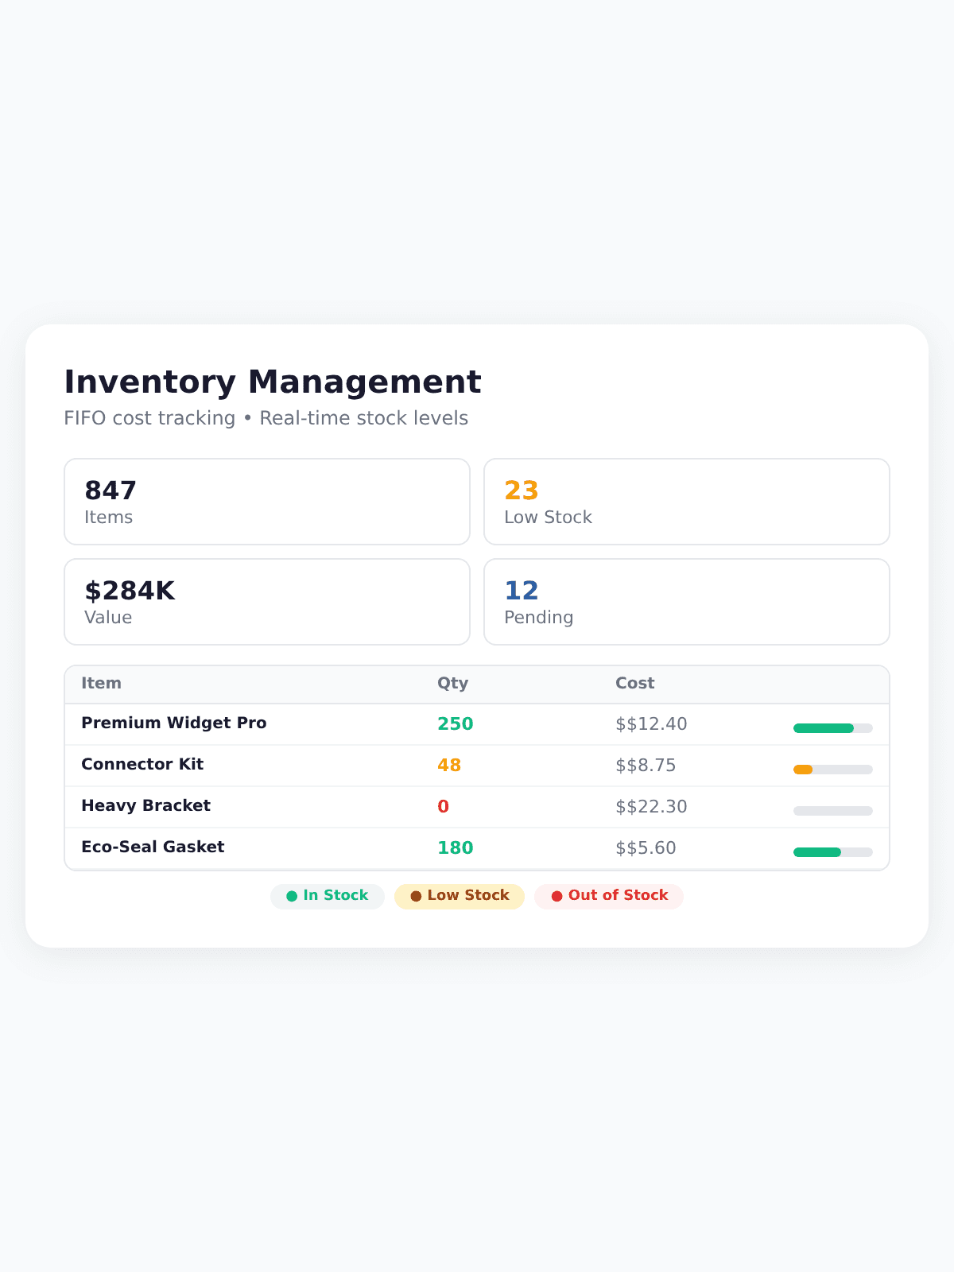Click the quantity 250 value
This screenshot has width=954, height=1272.
click(x=456, y=724)
